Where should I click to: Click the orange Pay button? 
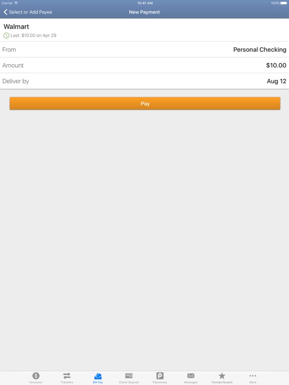coord(145,103)
